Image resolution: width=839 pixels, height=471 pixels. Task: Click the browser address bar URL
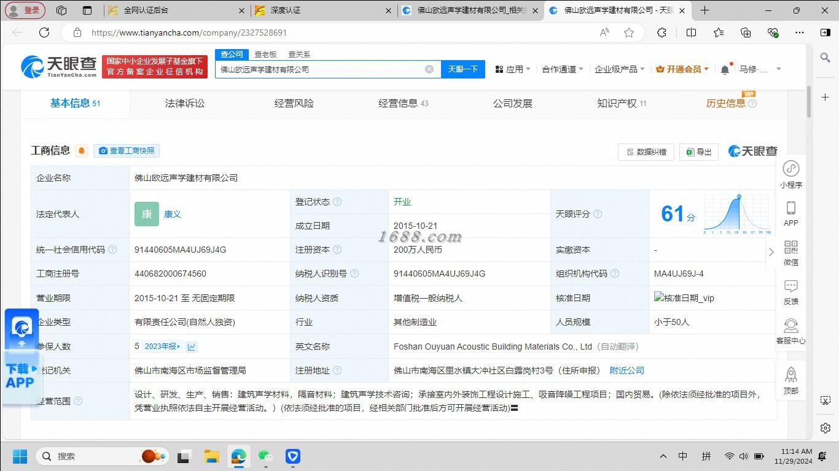(x=189, y=33)
